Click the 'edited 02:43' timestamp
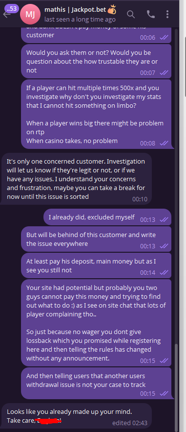Screen dimensions: 186x432 130,423
